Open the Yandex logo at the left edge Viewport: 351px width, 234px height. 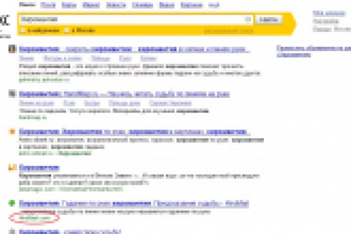5,20
